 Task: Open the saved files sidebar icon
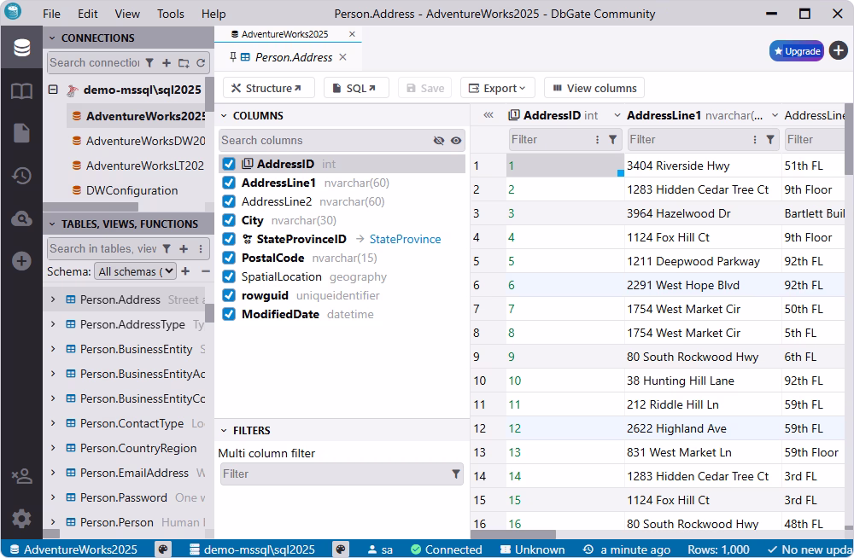click(x=22, y=133)
